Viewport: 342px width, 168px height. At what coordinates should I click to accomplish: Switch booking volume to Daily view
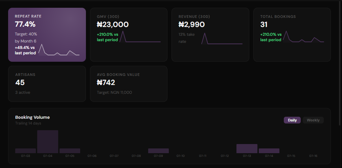pyautogui.click(x=292, y=120)
